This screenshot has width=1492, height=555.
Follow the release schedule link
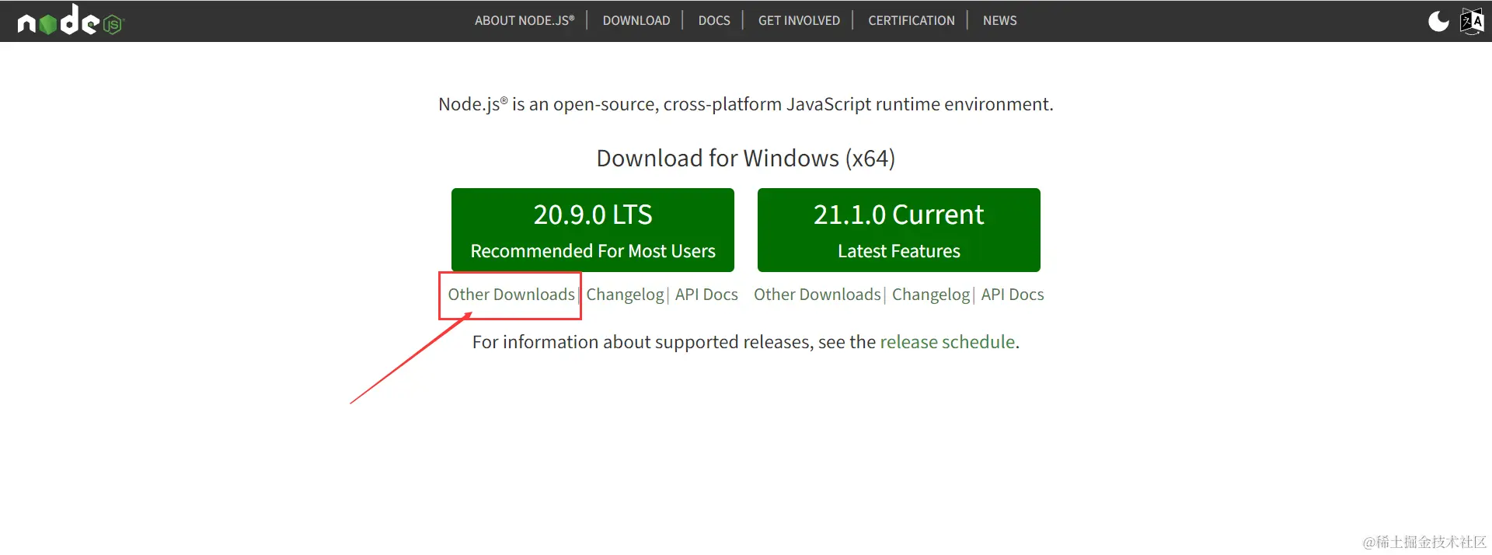947,342
